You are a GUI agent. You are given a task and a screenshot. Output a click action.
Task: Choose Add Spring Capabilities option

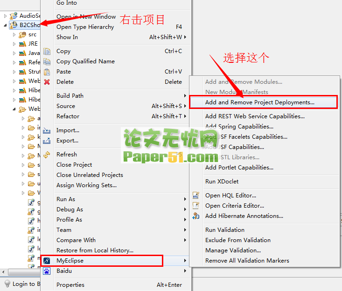coord(239,127)
